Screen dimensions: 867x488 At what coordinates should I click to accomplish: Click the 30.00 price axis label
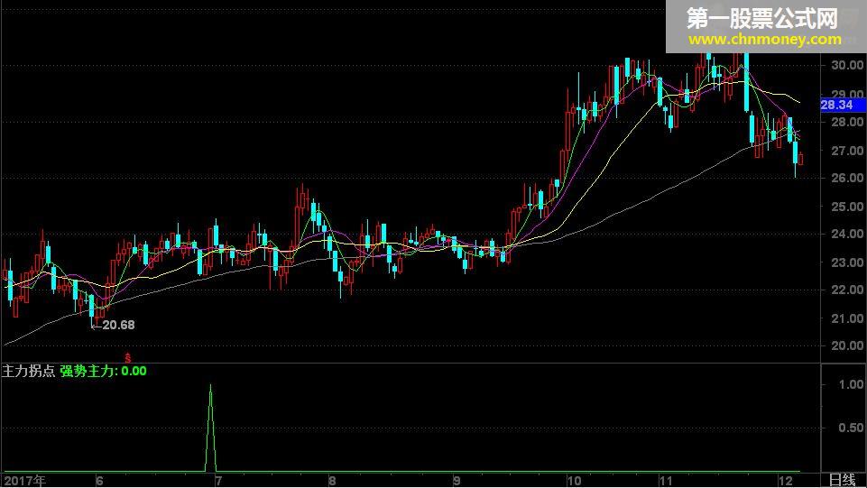point(847,65)
